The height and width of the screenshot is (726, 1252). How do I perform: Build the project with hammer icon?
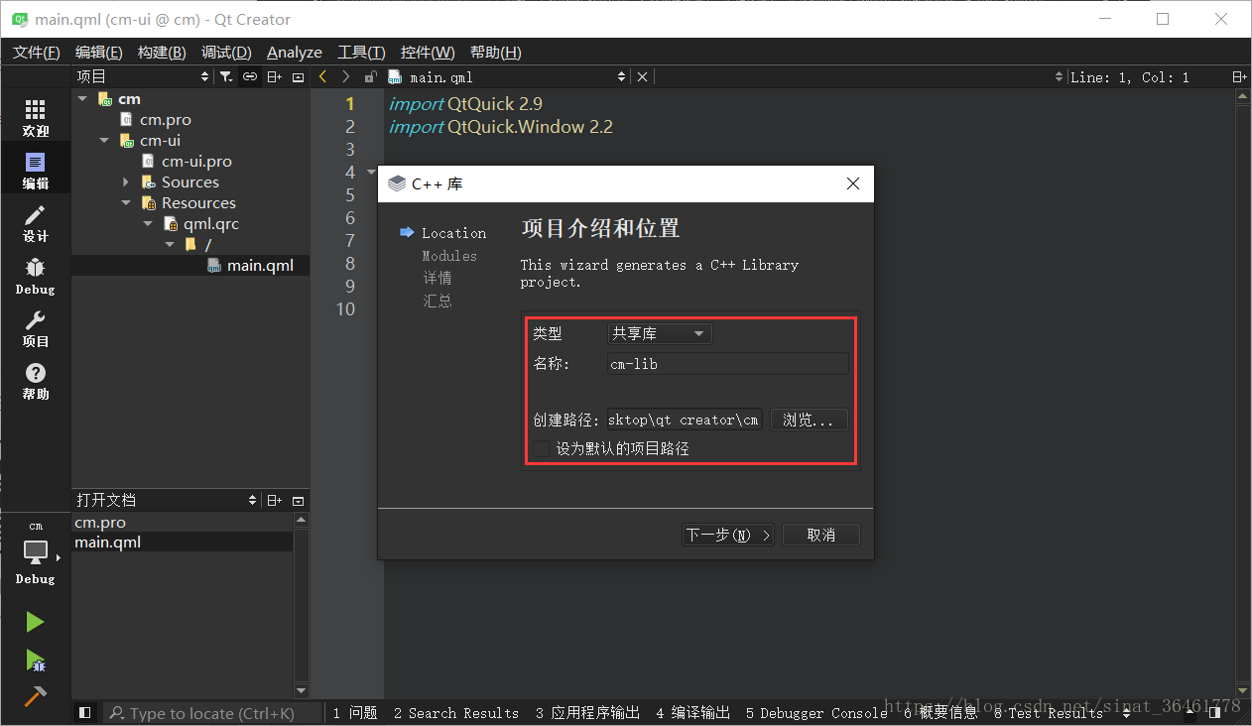tap(35, 696)
